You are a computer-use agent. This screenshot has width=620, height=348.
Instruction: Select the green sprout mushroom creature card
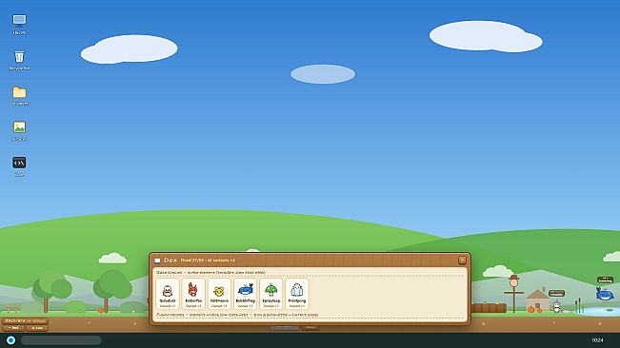coord(271,294)
